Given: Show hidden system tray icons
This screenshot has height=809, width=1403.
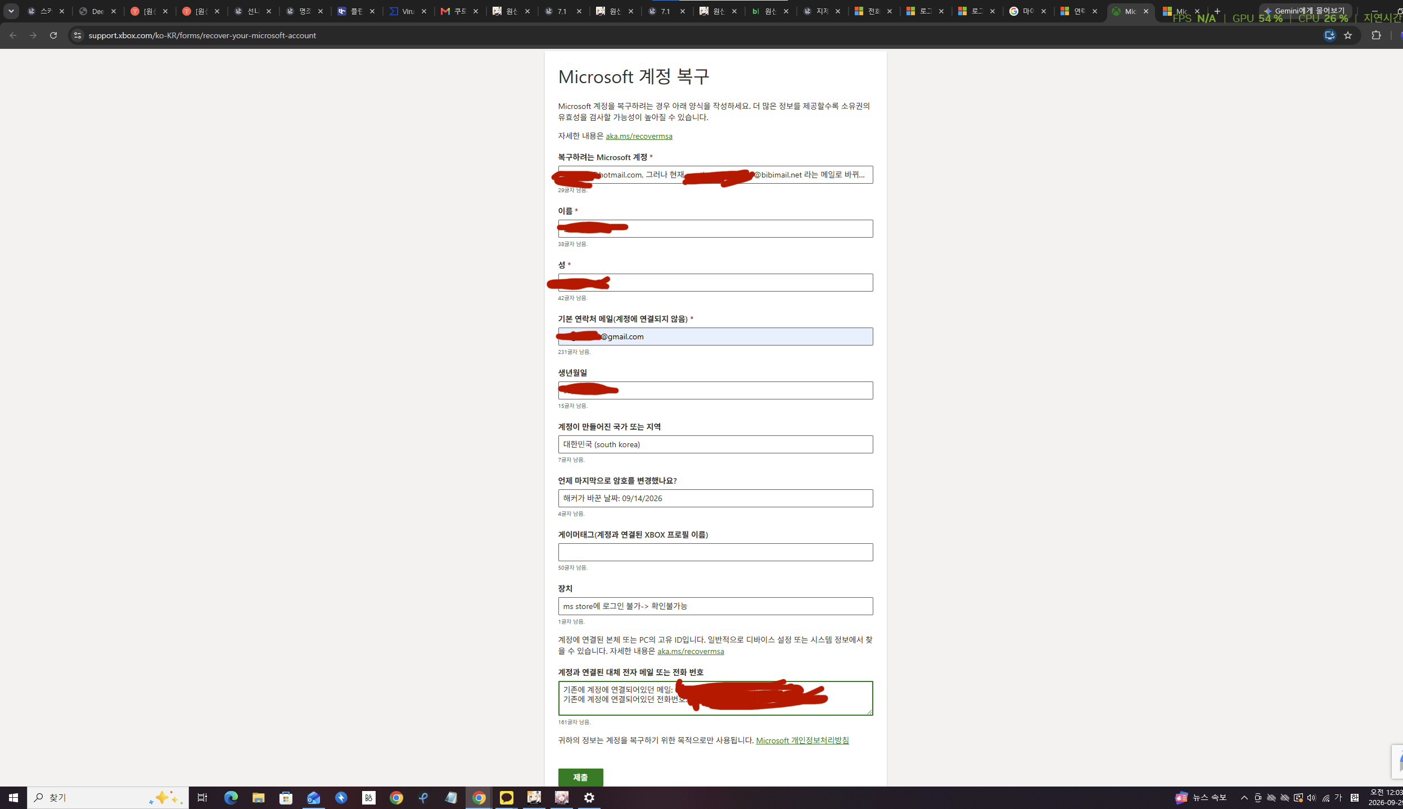Looking at the screenshot, I should pyautogui.click(x=1244, y=798).
